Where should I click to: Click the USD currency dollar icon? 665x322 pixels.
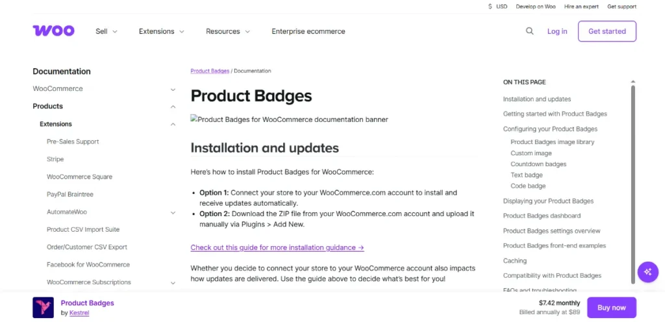pos(490,6)
